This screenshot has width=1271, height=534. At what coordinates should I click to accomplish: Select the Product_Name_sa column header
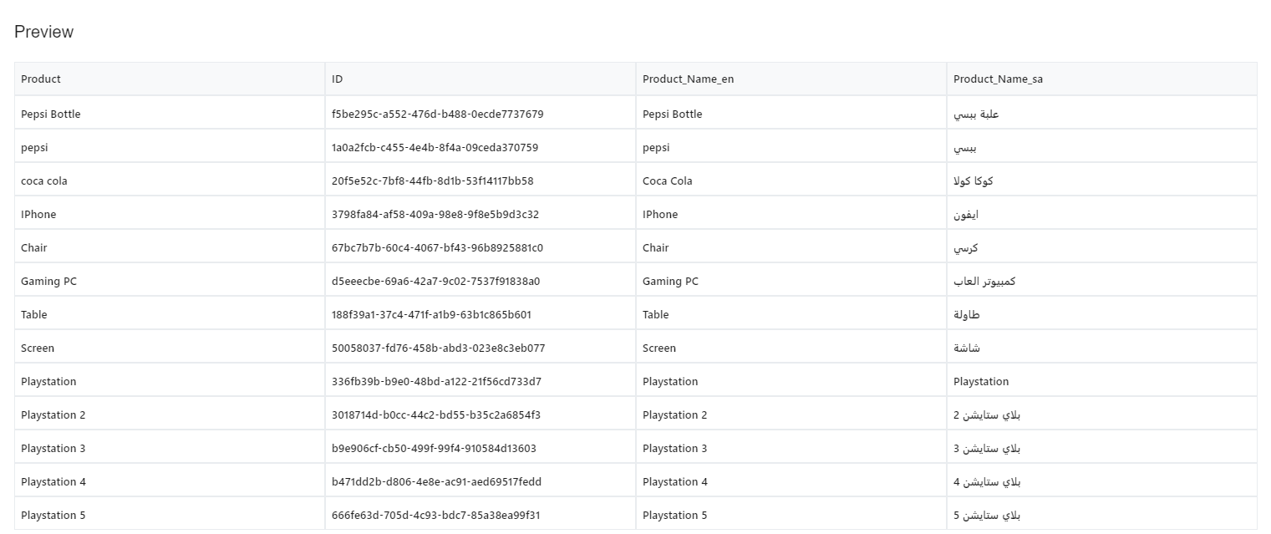pyautogui.click(x=998, y=79)
